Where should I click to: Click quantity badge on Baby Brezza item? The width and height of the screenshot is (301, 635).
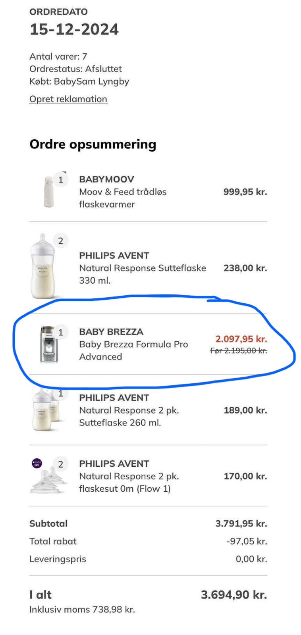[x=61, y=332]
